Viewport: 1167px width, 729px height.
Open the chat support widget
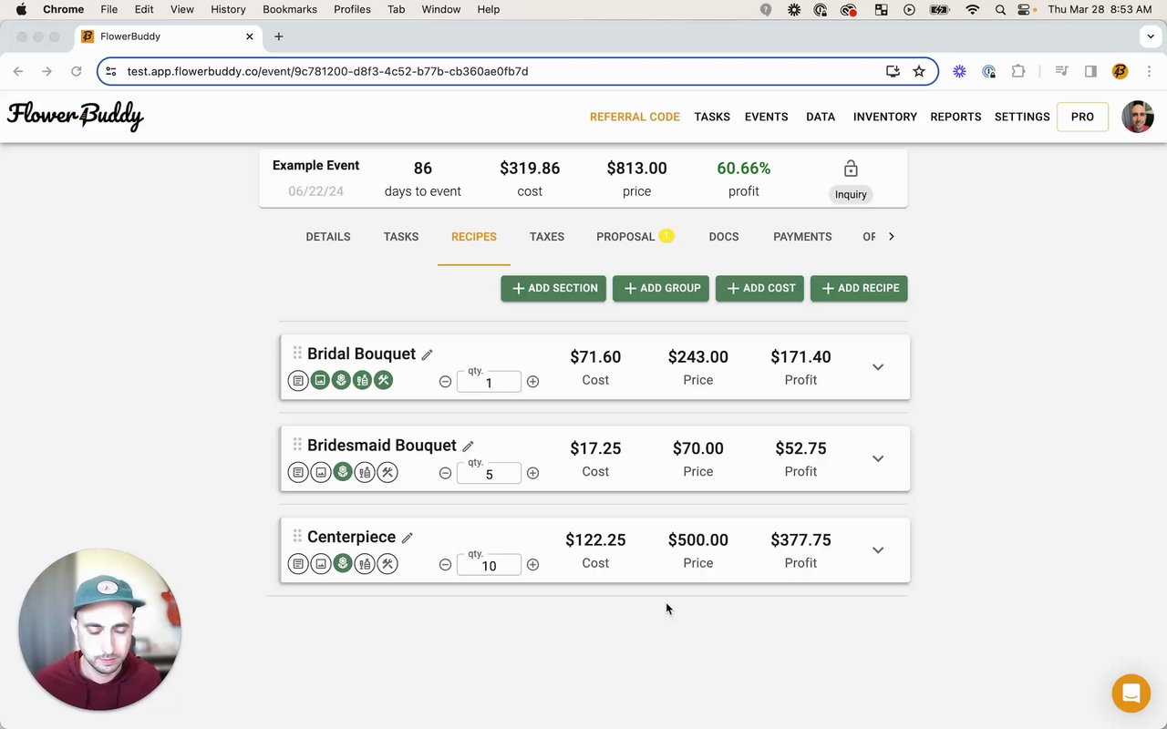point(1131,693)
